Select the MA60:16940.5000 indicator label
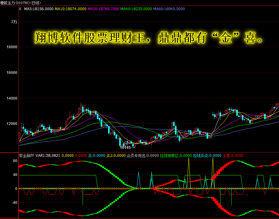Screen dimensions: 279x219 [169, 9]
